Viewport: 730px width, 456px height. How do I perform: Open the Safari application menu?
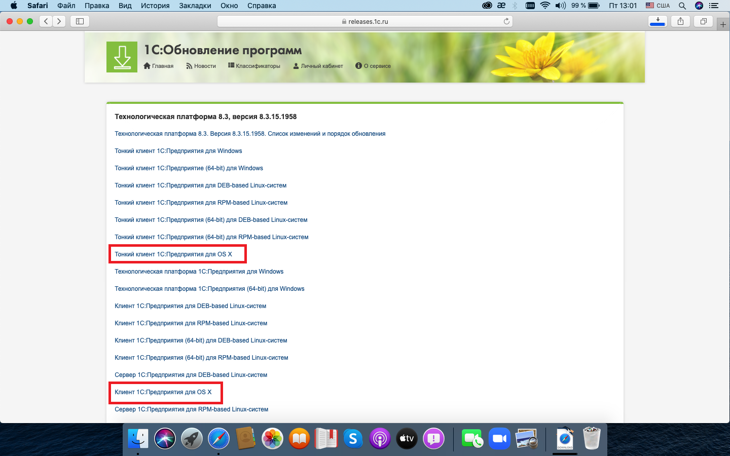[38, 6]
